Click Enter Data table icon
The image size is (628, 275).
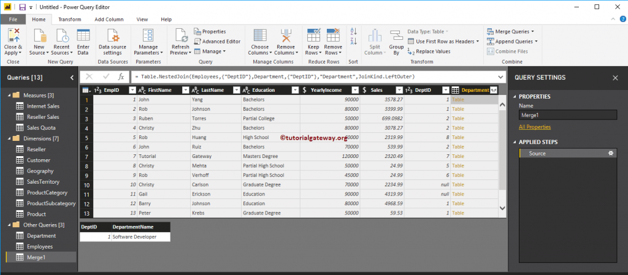tap(83, 35)
